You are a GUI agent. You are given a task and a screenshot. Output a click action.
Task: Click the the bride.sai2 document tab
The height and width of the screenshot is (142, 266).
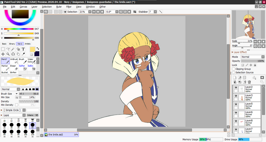[61, 134]
